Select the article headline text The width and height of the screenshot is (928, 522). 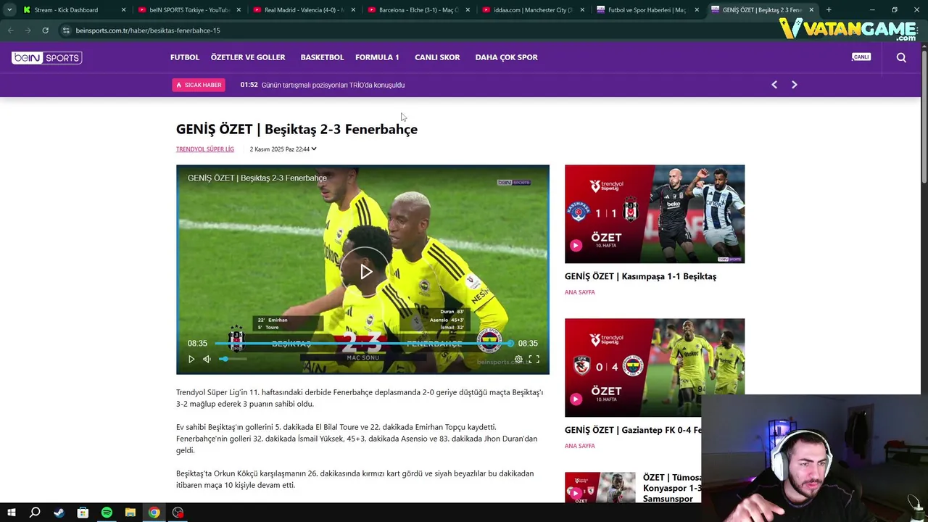tap(297, 129)
